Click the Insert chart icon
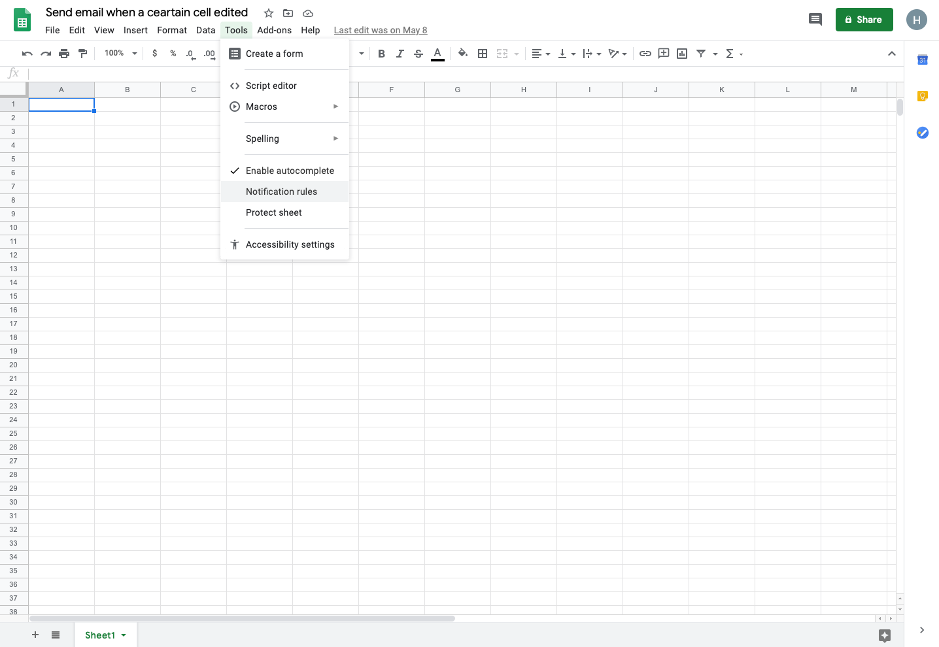939x647 pixels. [682, 54]
